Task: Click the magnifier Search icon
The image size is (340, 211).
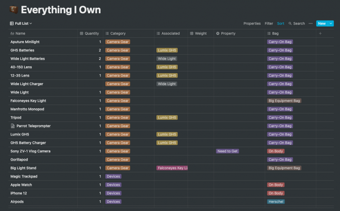Action: coord(290,24)
